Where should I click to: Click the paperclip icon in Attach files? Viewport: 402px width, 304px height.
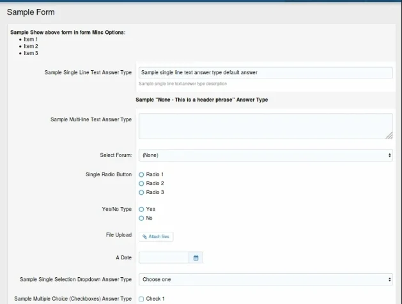(145, 236)
